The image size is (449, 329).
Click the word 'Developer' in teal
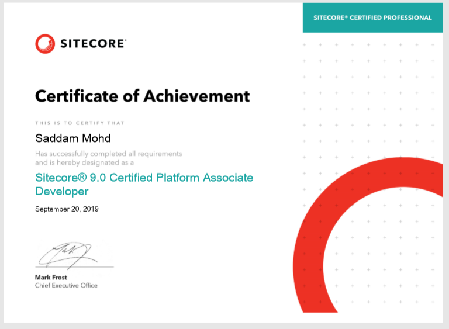click(61, 191)
